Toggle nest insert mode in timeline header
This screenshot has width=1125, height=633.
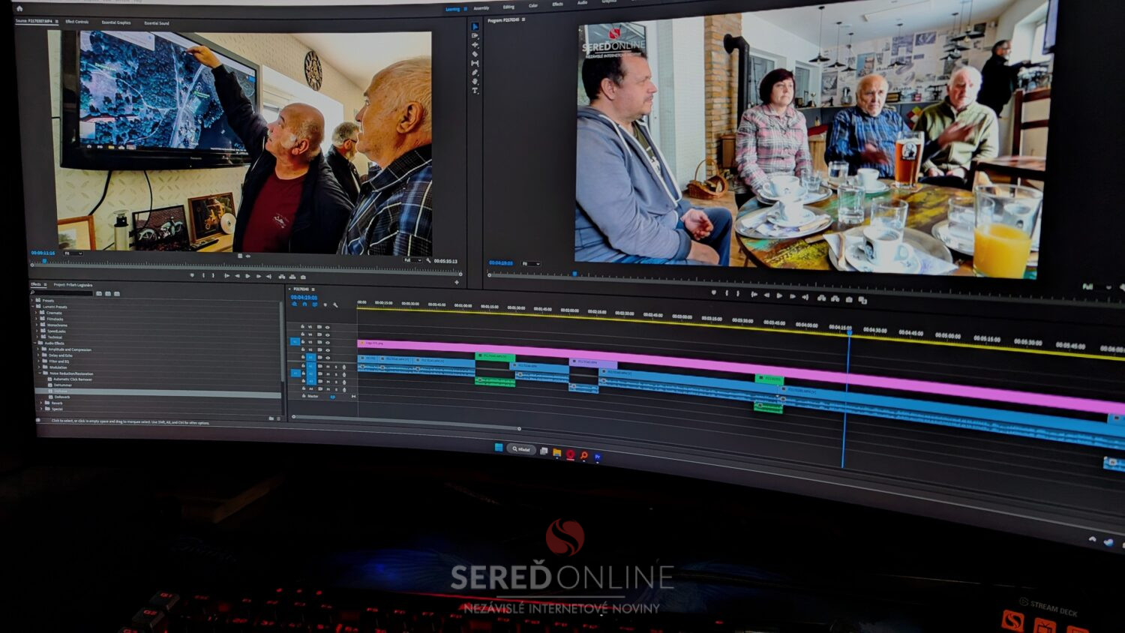point(294,304)
